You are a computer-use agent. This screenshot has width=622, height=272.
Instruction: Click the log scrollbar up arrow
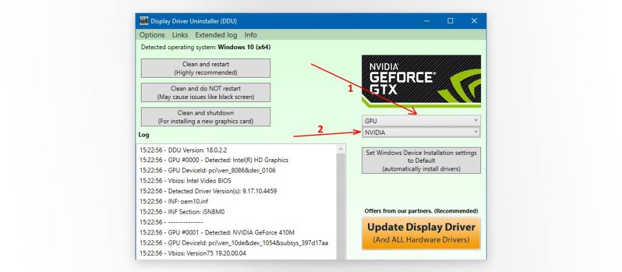click(x=340, y=149)
